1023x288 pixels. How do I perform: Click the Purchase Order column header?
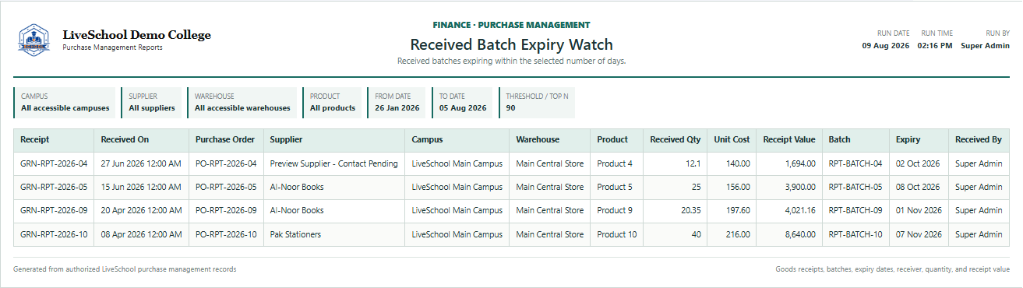[x=225, y=140]
